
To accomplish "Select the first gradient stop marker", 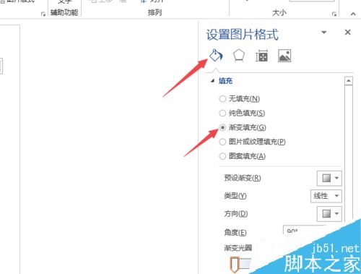I will coord(234,265).
